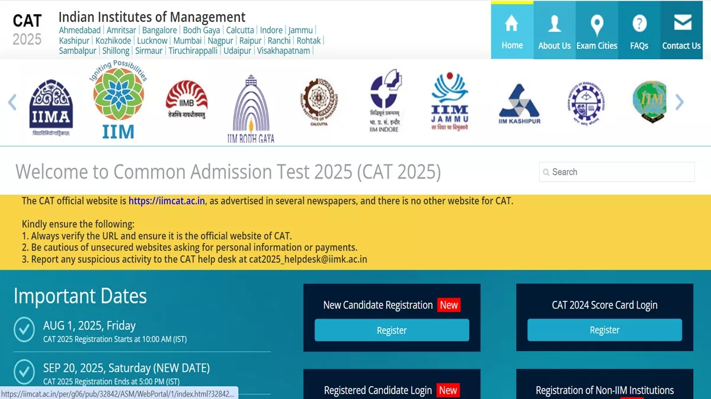Viewport: 711px width, 399px height.
Task: Click the CAT 2024 Score Card Login heading
Action: pos(605,305)
